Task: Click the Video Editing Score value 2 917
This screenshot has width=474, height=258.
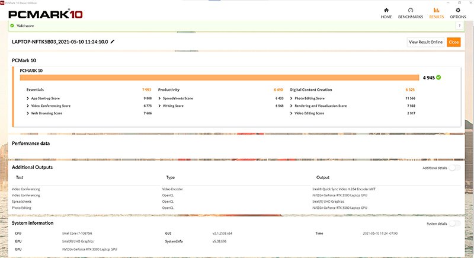Action: pyautogui.click(x=411, y=113)
